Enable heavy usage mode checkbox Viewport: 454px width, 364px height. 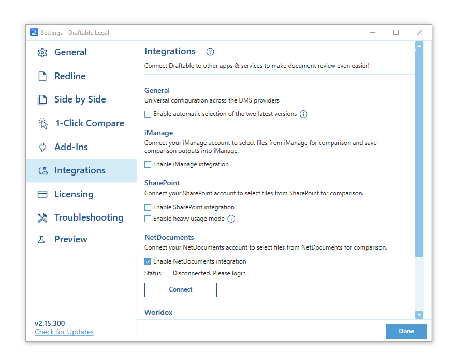(148, 219)
